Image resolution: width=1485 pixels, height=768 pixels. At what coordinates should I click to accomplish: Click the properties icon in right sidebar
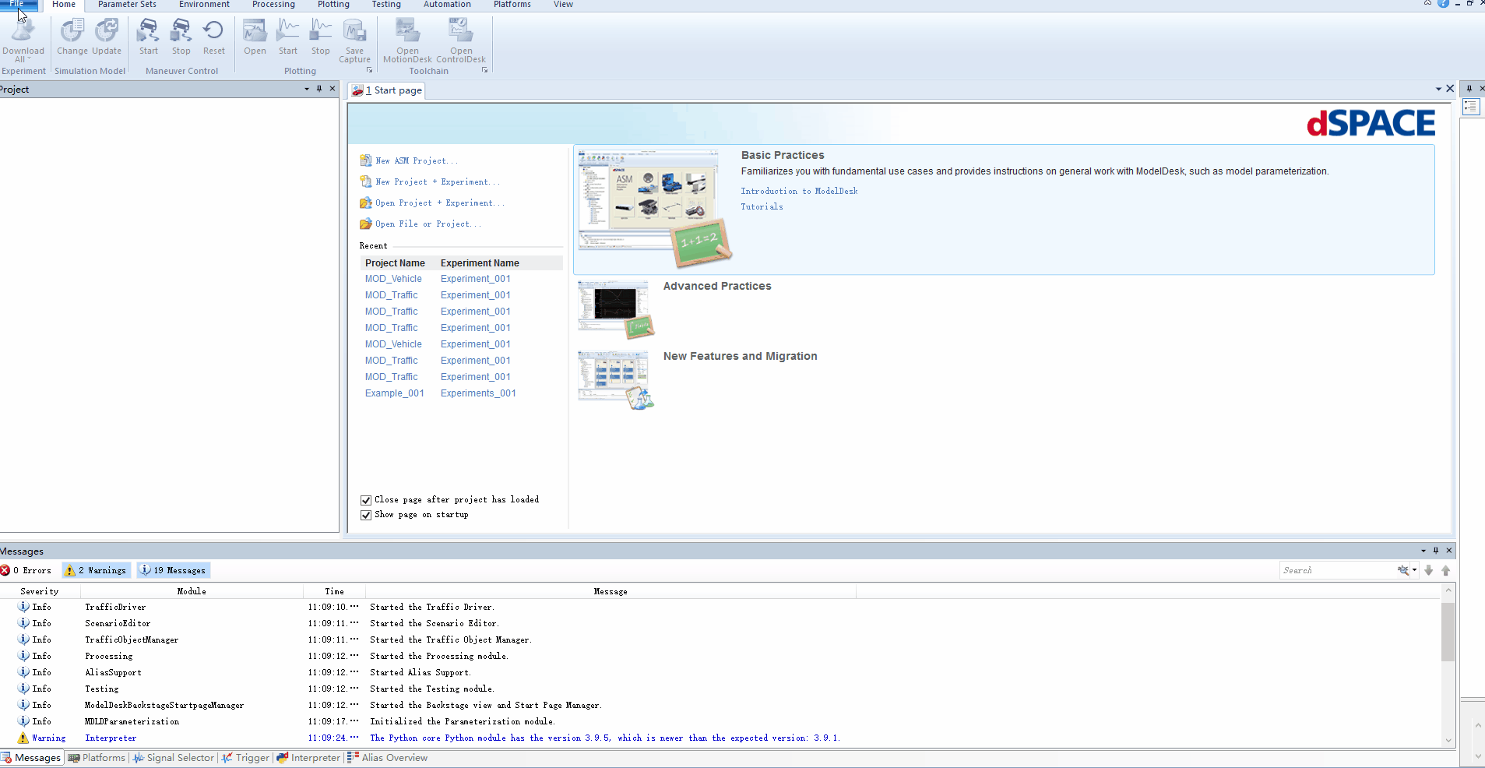(x=1471, y=107)
